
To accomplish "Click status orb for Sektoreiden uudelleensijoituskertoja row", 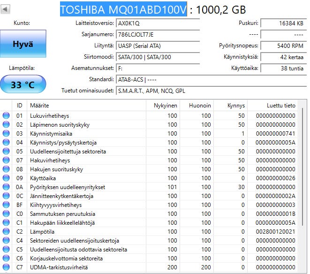I will [6, 240].
